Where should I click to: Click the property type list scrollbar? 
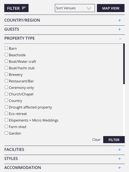tap(124, 64)
